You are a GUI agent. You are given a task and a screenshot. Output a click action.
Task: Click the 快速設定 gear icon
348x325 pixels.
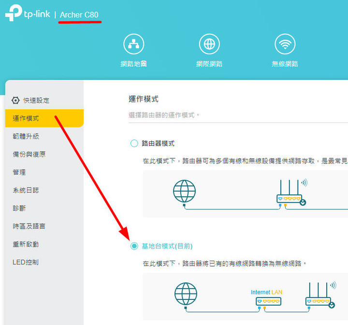click(x=15, y=101)
